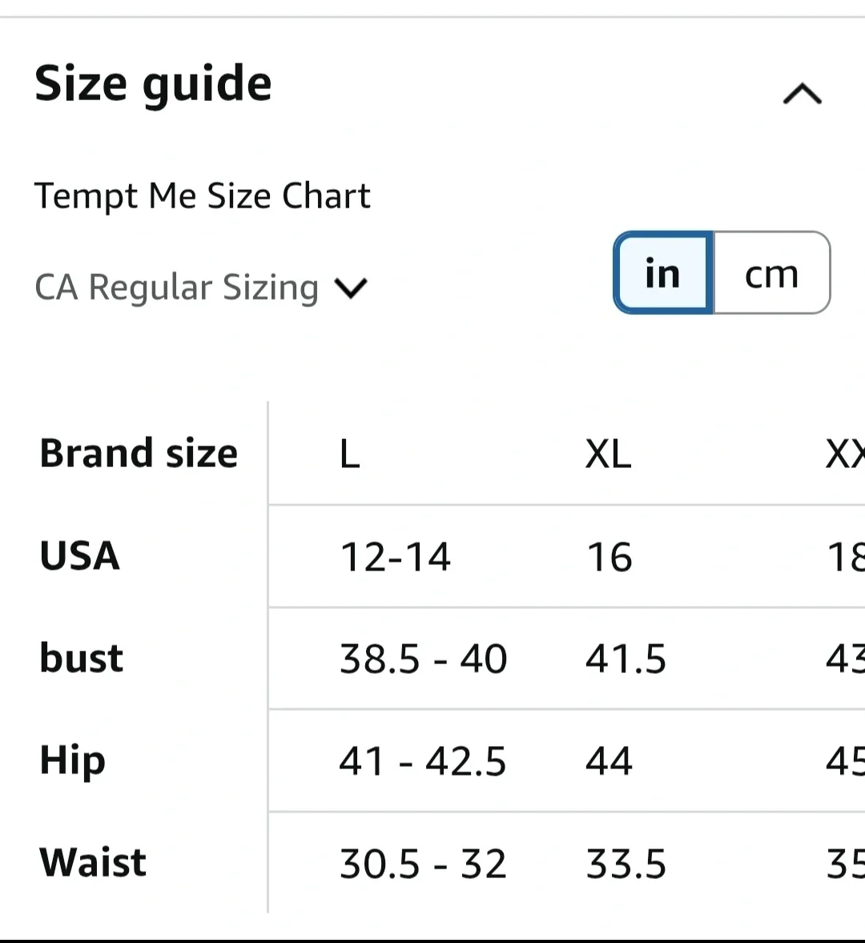Viewport: 865px width, 943px height.
Task: Click the USA size 12-14 cell
Action: pos(396,557)
